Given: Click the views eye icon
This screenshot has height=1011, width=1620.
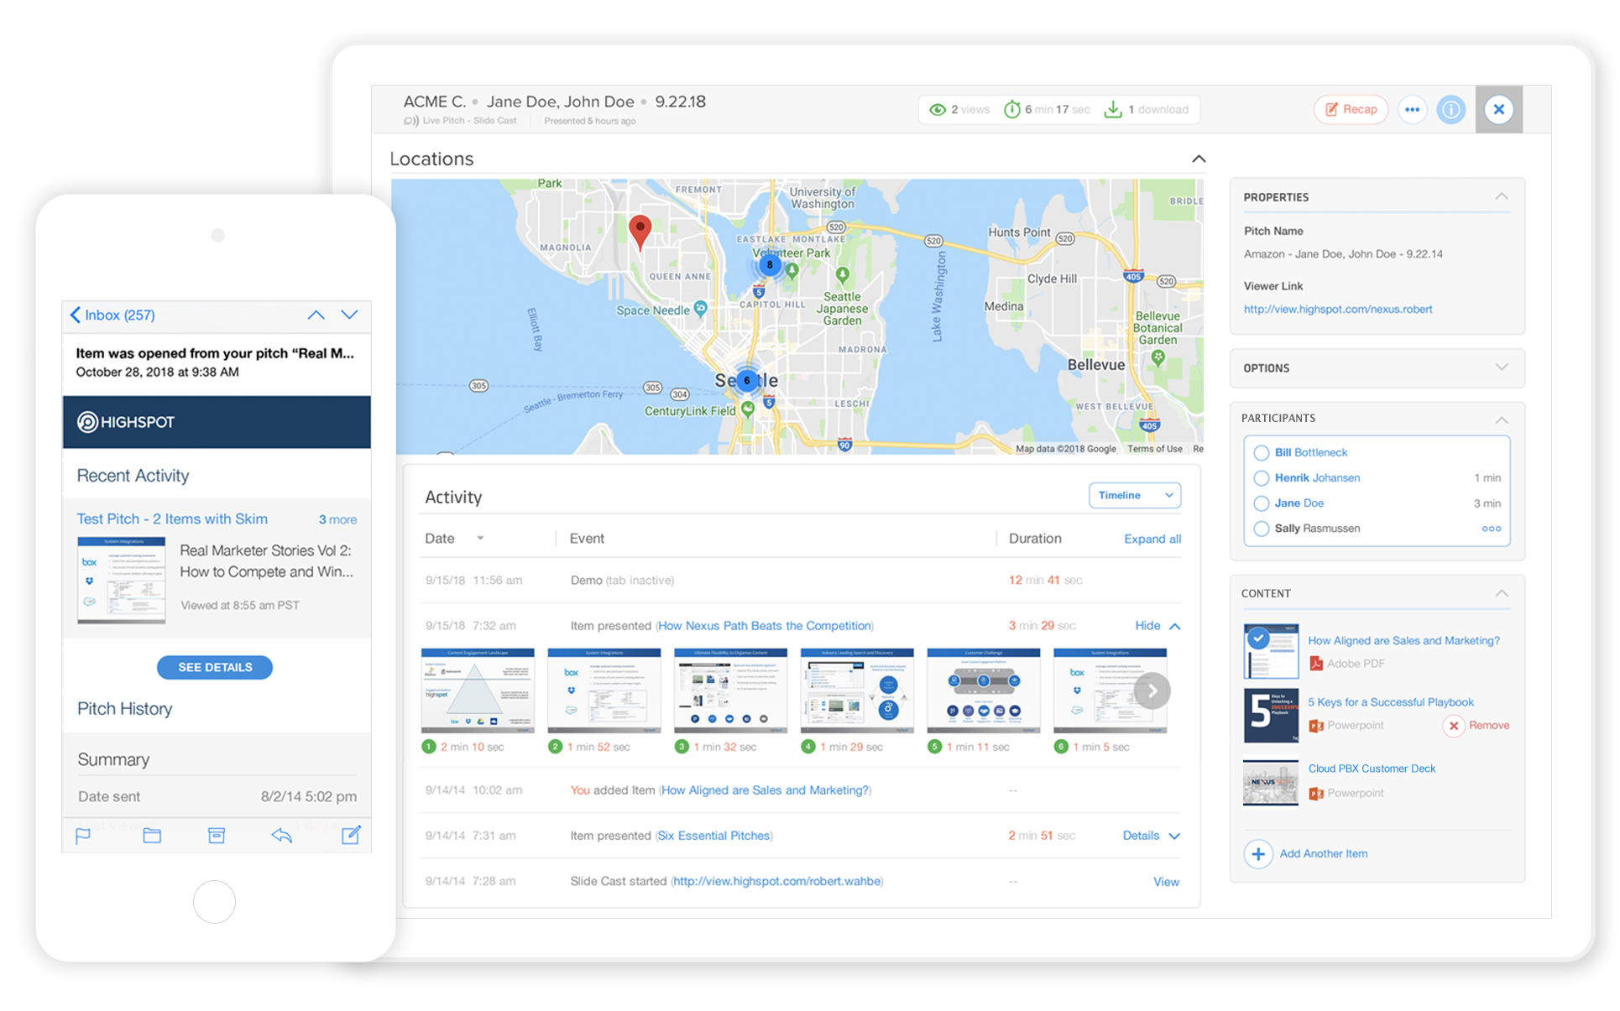Looking at the screenshot, I should [x=938, y=110].
